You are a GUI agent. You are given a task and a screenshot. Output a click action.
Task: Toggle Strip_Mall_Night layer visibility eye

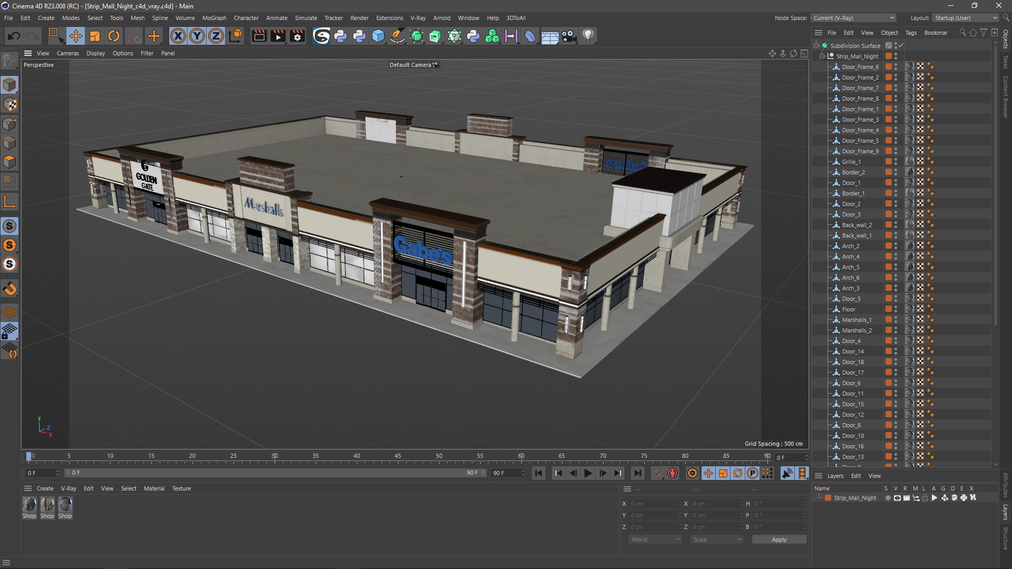coord(897,498)
